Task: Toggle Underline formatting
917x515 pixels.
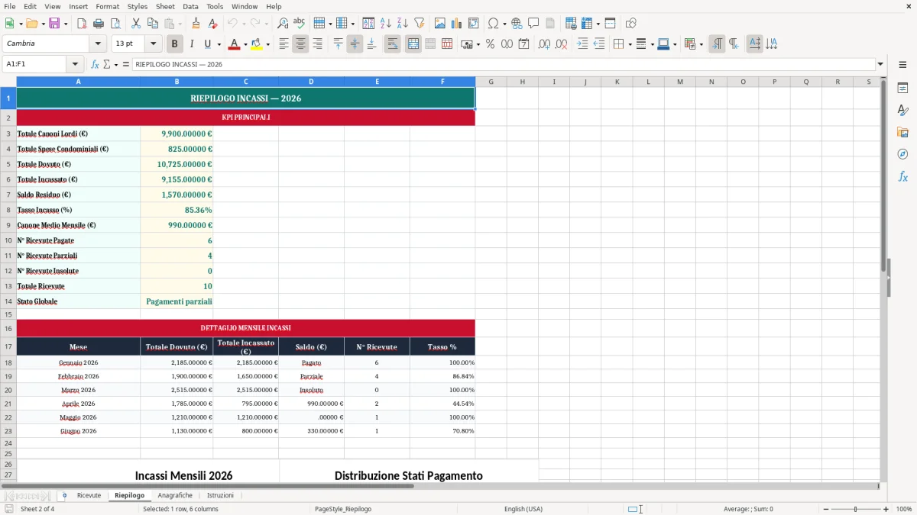Action: click(208, 44)
